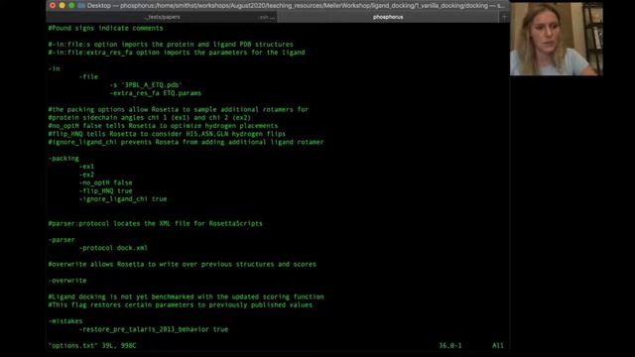Click the '-flip_HNQ true' line

pos(106,190)
